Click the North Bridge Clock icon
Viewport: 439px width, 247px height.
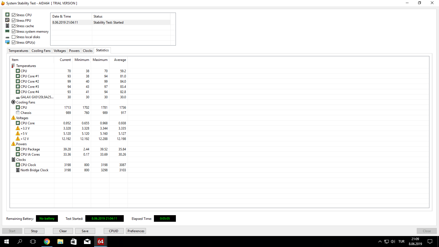pos(18,170)
